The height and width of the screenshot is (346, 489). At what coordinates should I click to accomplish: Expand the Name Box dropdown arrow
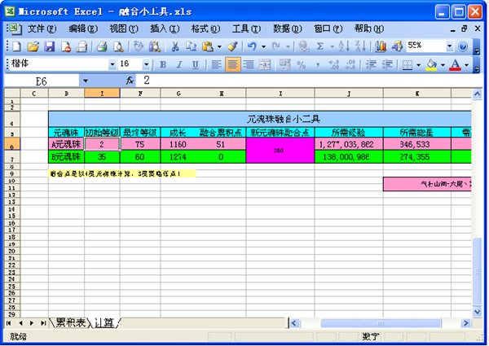click(85, 81)
